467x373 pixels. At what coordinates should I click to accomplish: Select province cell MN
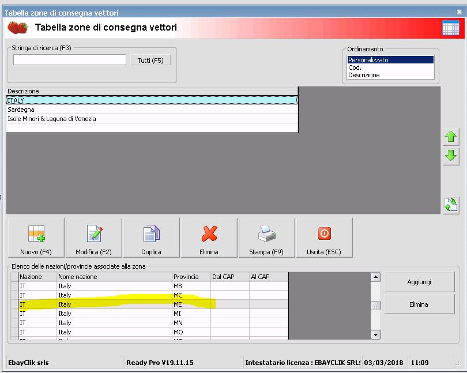(191, 323)
